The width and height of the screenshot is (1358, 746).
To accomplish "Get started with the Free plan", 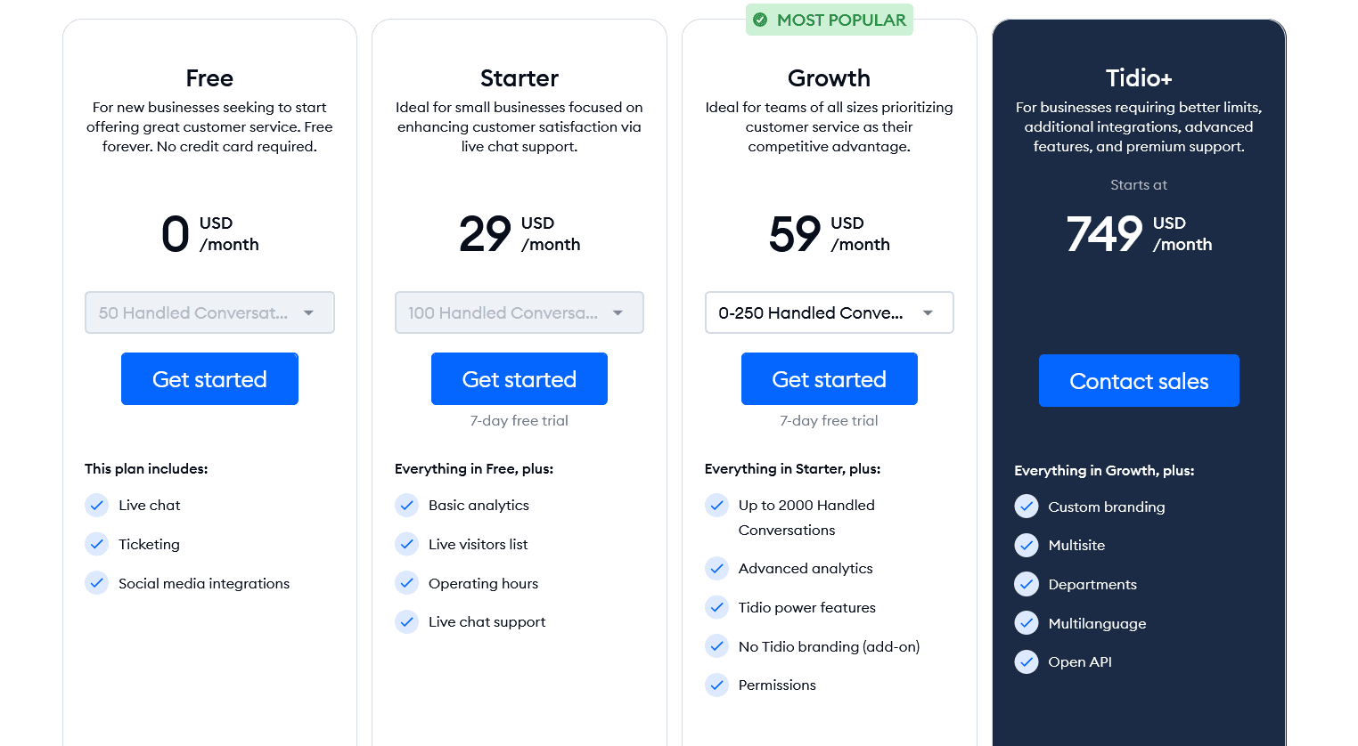I will coord(209,379).
